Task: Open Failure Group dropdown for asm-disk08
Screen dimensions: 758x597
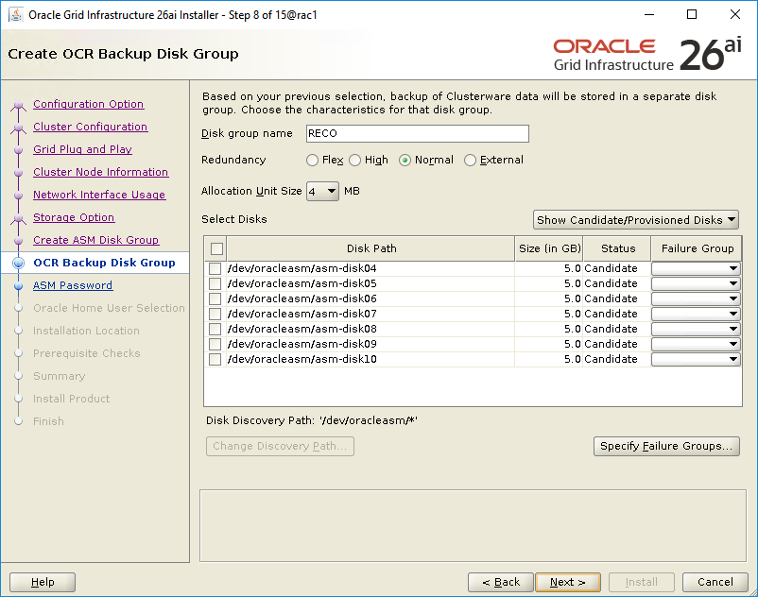Action: (x=696, y=329)
